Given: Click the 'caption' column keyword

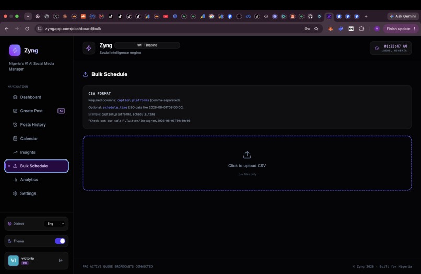Looking at the screenshot, I should click(123, 100).
